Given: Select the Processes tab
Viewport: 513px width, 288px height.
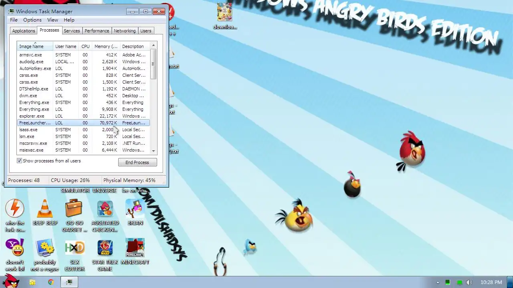Looking at the screenshot, I should pos(49,30).
